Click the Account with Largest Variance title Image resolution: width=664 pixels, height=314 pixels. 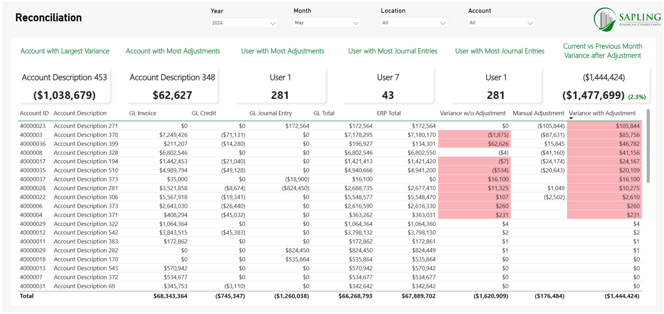click(x=65, y=51)
